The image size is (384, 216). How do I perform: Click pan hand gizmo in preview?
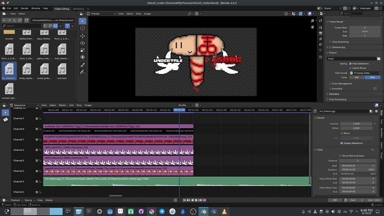click(x=312, y=26)
